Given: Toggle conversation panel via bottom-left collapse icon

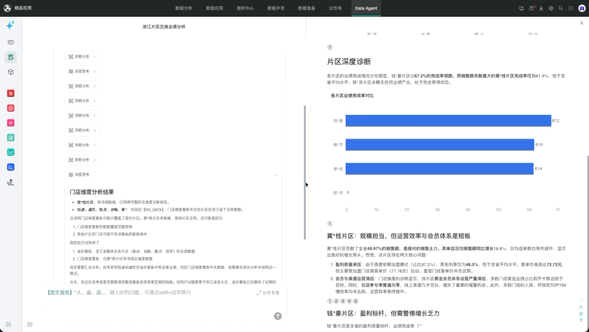Looking at the screenshot, I should 30,325.
